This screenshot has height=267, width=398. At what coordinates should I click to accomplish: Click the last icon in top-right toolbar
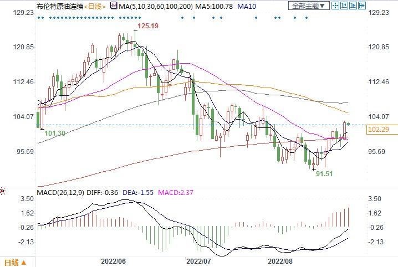click(x=361, y=6)
